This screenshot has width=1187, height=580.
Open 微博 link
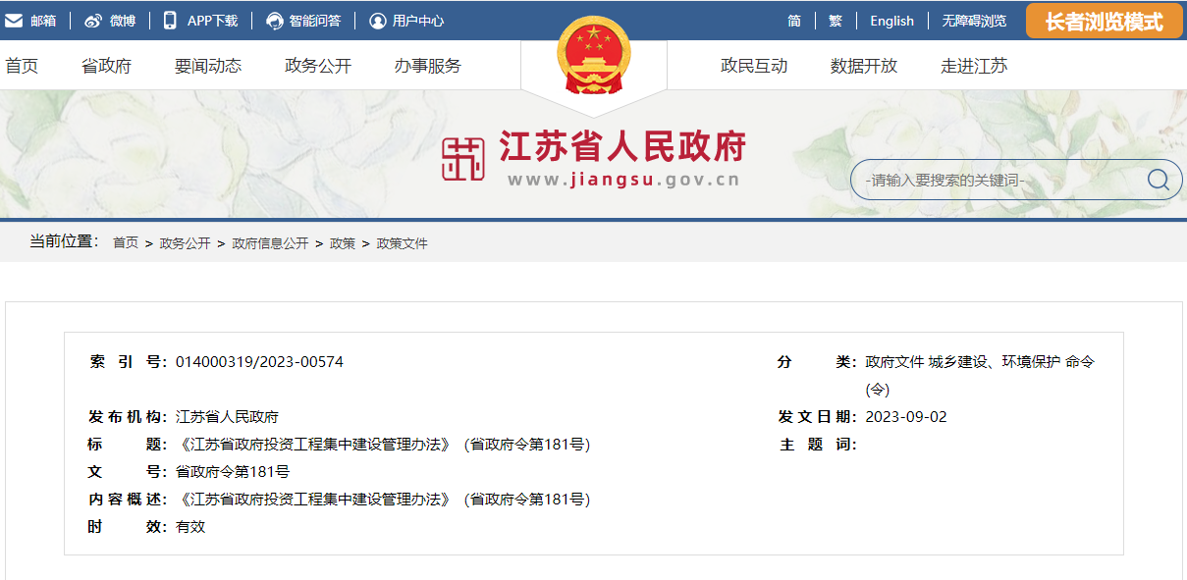123,21
